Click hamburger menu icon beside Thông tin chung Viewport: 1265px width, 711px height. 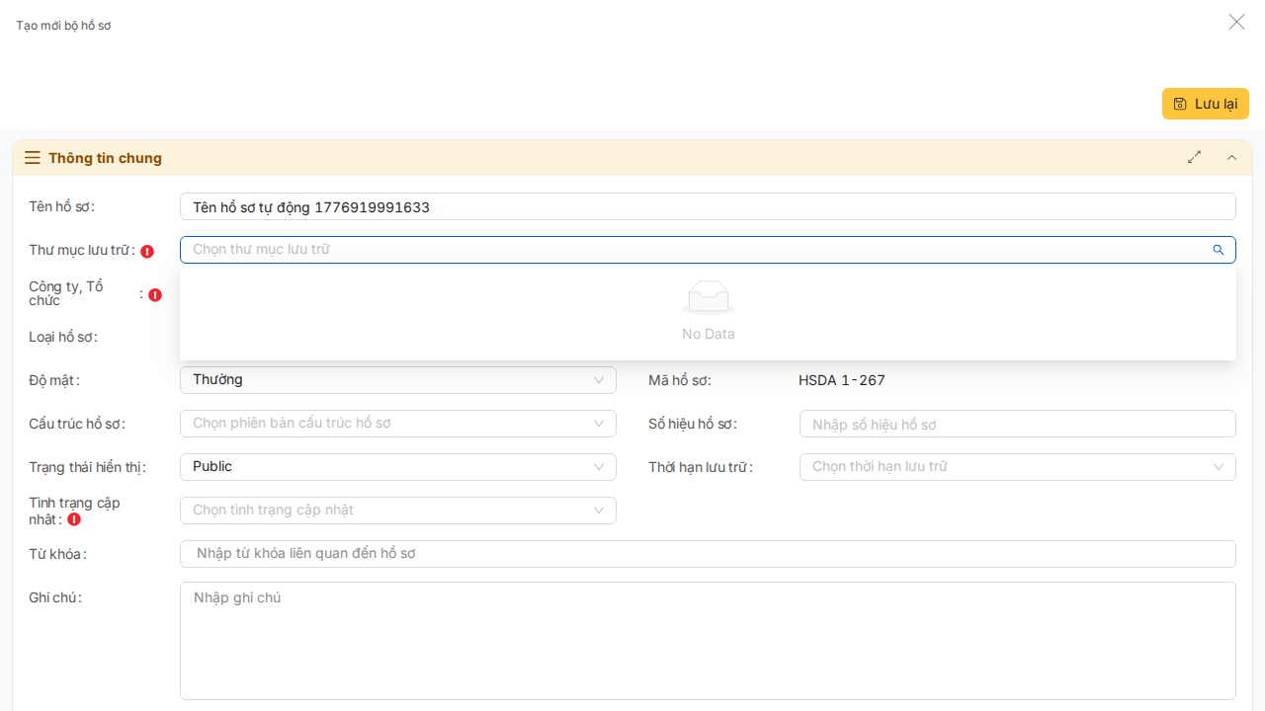click(33, 158)
